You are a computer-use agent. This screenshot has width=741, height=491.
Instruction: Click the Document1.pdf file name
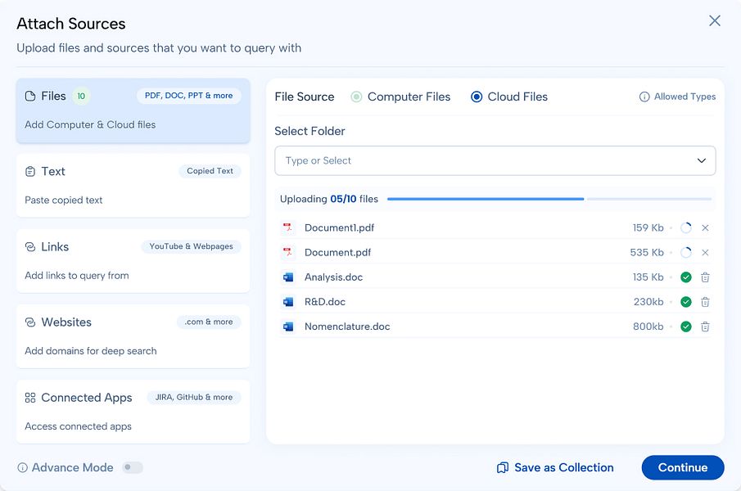click(339, 227)
